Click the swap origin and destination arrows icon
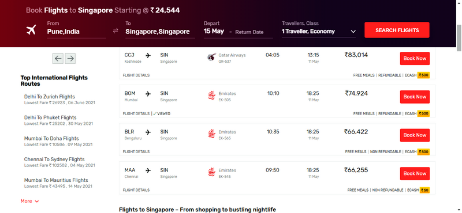Viewport: 462px width, 213px height. tap(115, 31)
